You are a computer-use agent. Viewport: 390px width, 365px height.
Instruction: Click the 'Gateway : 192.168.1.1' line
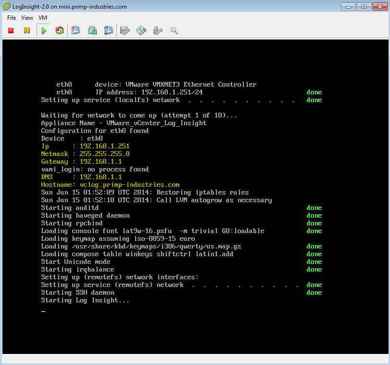coord(81,162)
